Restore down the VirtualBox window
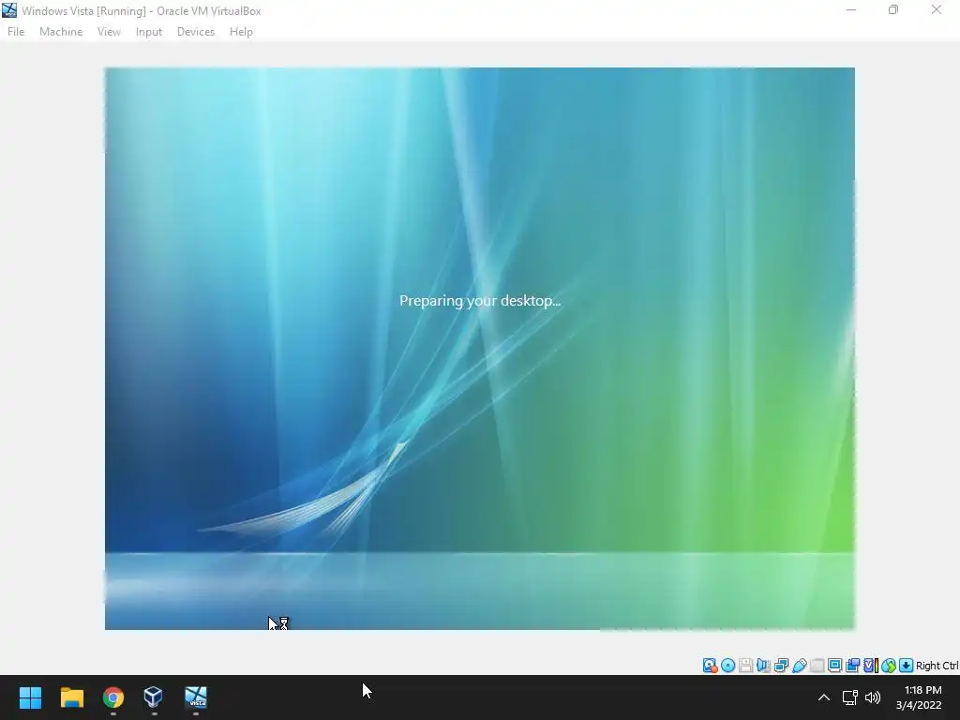 click(x=893, y=9)
